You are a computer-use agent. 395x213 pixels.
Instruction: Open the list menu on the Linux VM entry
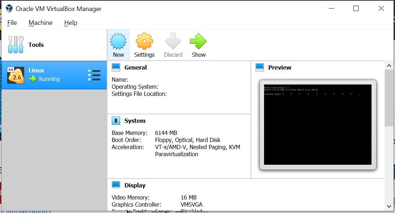click(x=94, y=75)
